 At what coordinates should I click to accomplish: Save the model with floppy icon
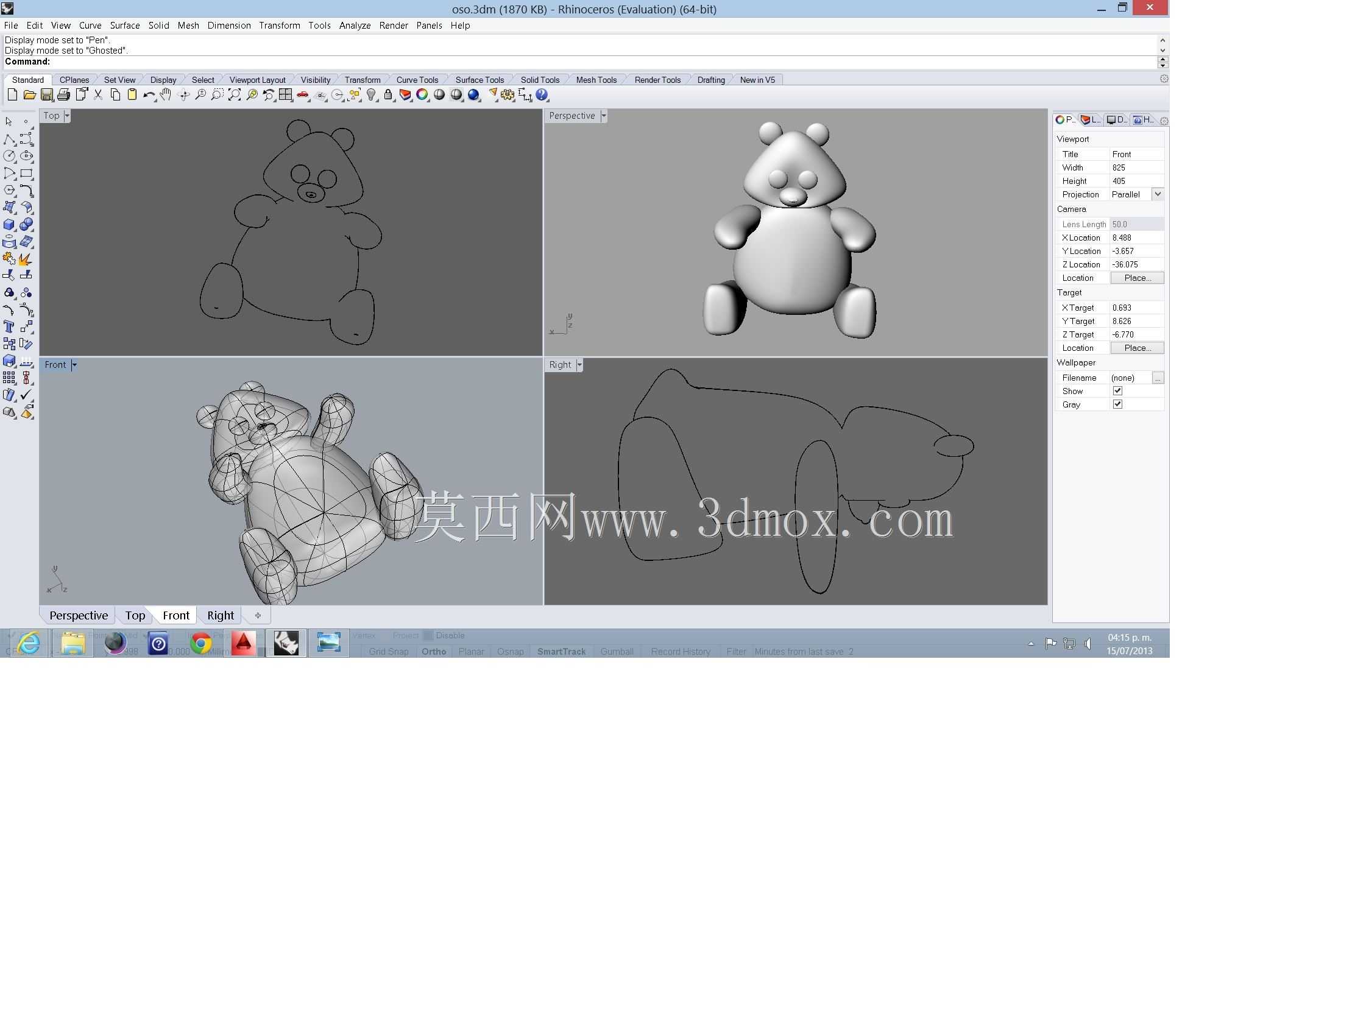(46, 95)
